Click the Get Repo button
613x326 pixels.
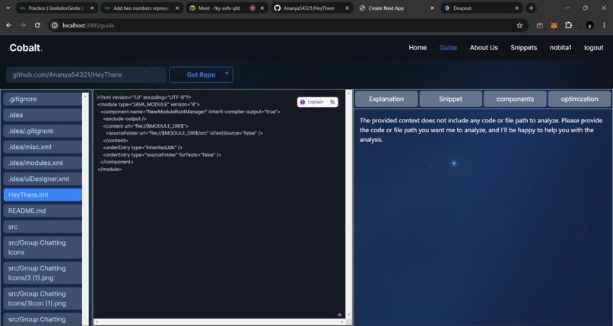[201, 74]
